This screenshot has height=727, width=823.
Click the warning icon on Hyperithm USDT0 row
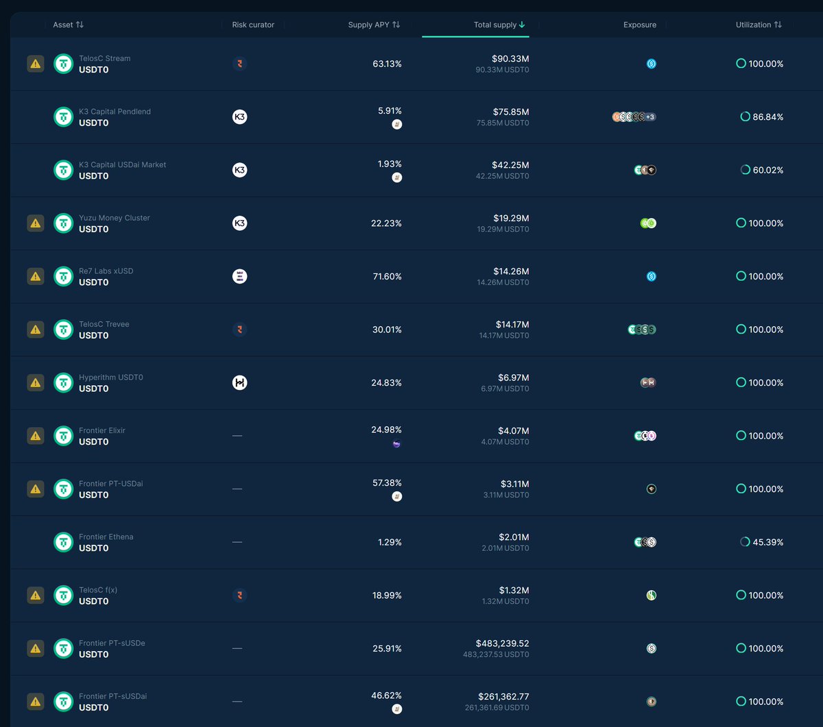[x=36, y=382]
